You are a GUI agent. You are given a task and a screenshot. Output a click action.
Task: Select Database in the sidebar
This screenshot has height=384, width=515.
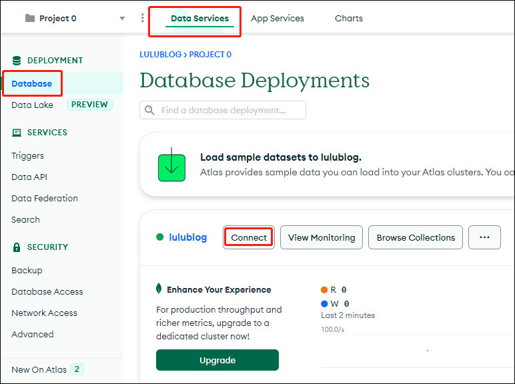click(31, 84)
